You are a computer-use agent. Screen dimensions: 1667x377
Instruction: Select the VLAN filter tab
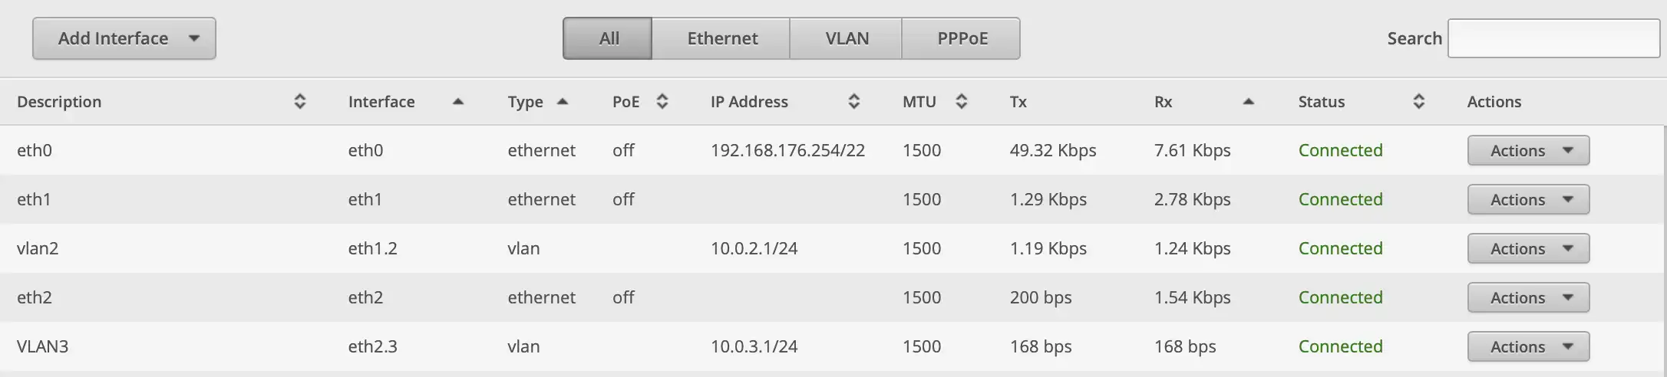click(847, 38)
